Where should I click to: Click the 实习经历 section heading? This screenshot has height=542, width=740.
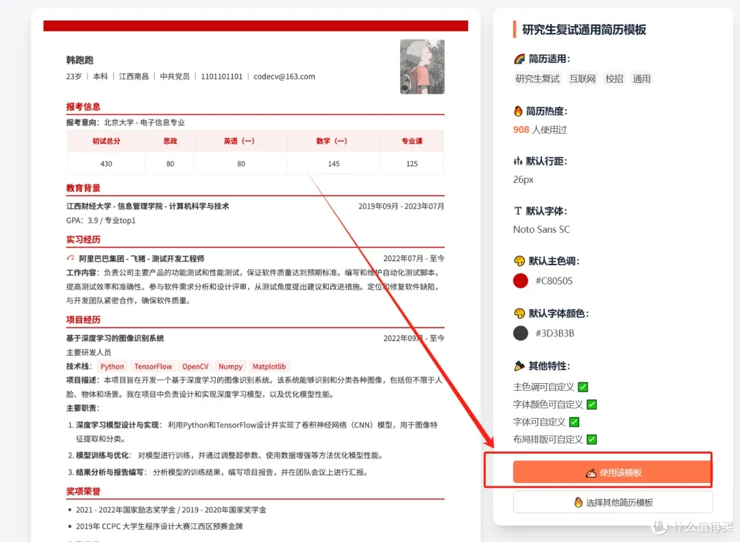(83, 239)
